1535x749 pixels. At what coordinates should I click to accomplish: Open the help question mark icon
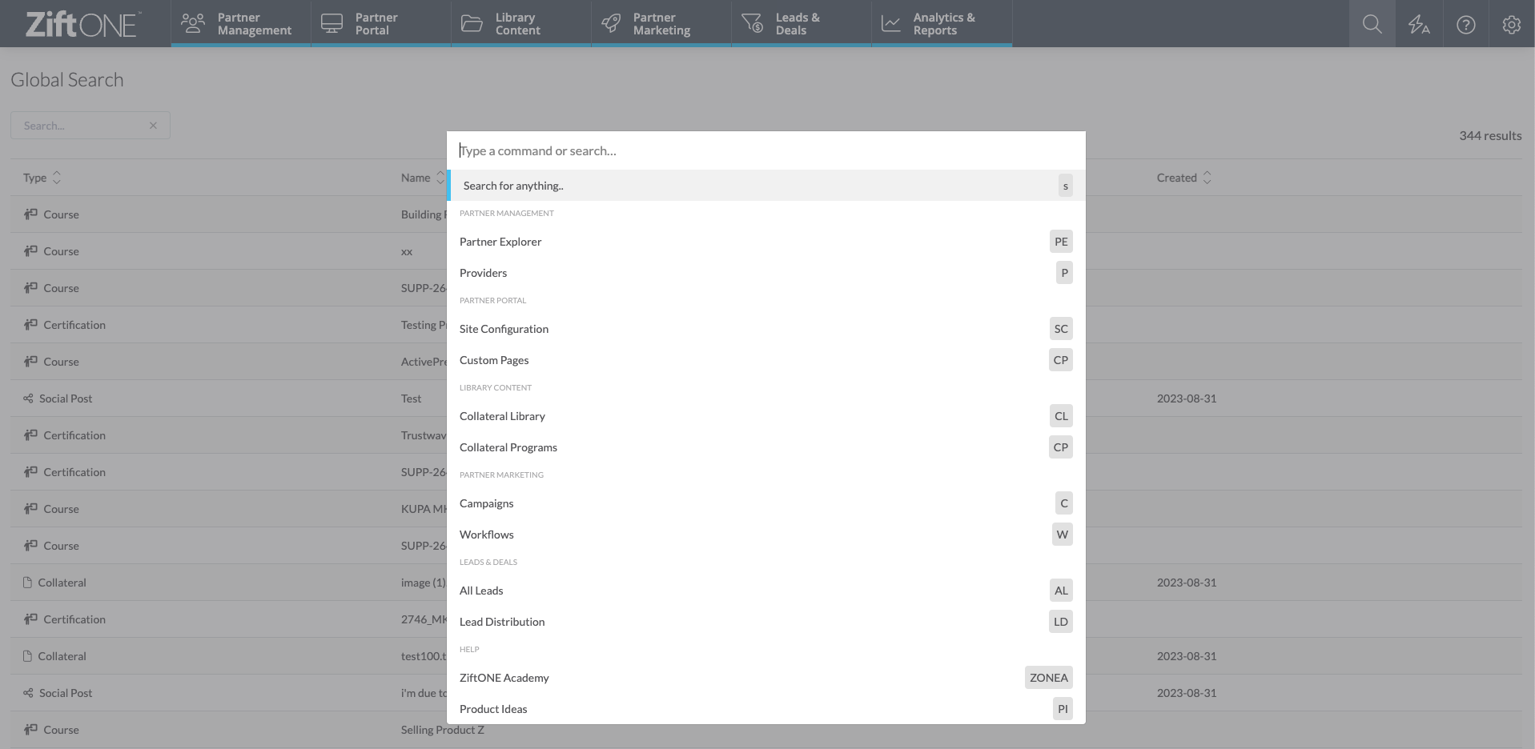(1465, 24)
